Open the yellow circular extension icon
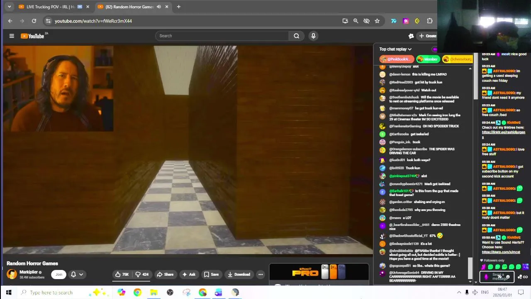Viewport: 531px width, 299px height. click(417, 21)
